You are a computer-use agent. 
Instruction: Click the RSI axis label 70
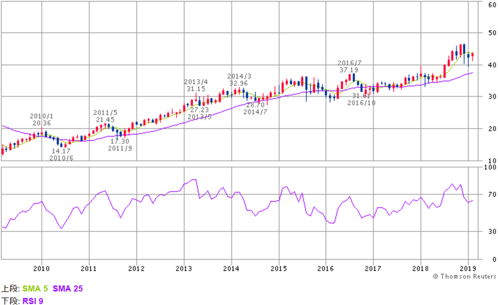(x=492, y=194)
